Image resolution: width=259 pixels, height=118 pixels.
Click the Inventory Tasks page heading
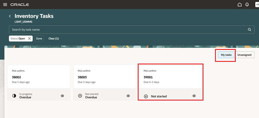34,16
